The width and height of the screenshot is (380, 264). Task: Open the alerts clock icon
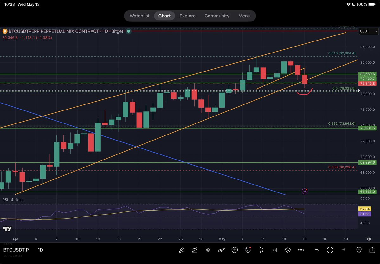coord(248,250)
